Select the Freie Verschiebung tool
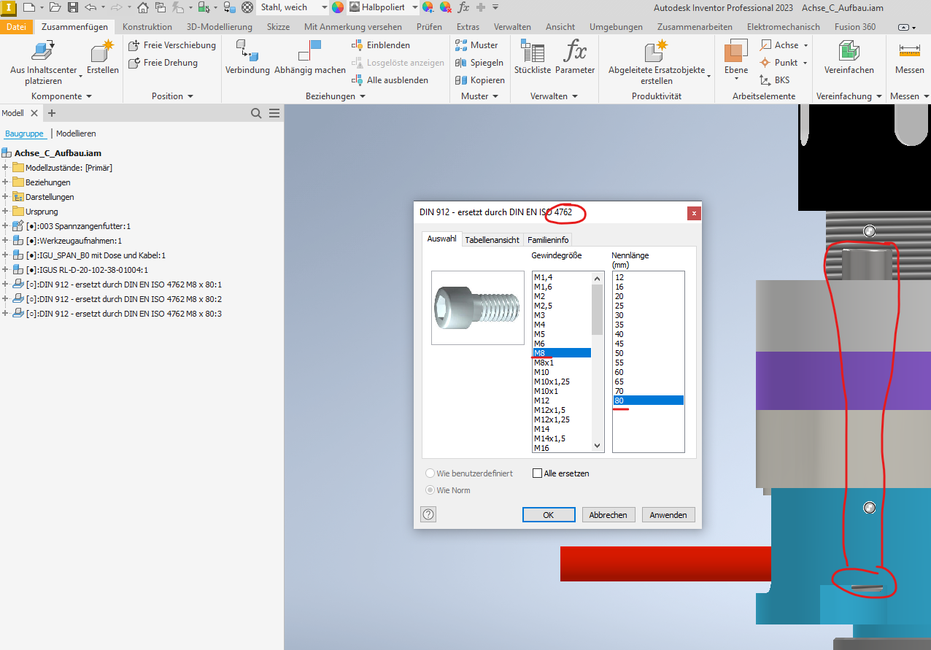 172,45
